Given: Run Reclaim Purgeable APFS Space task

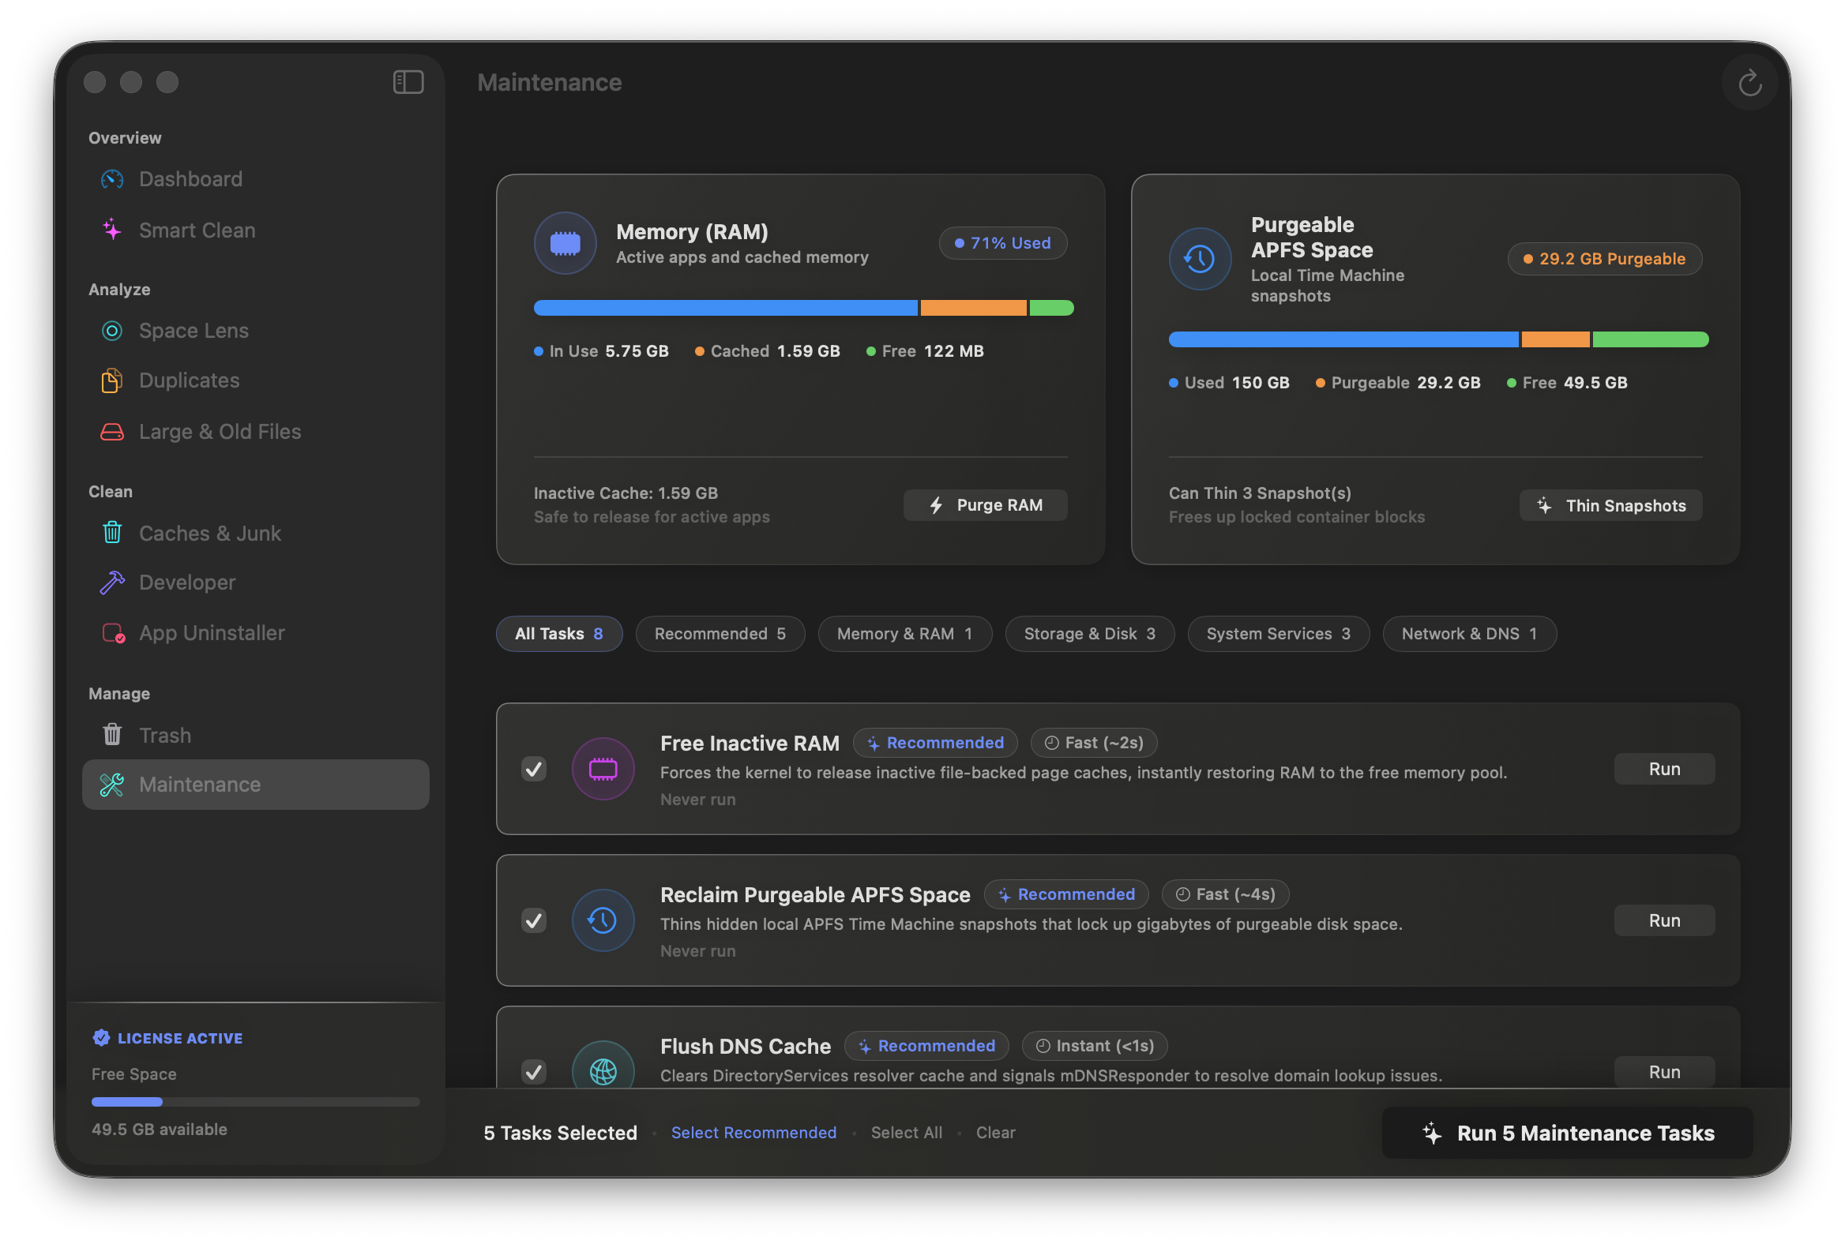Looking at the screenshot, I should pos(1665,920).
